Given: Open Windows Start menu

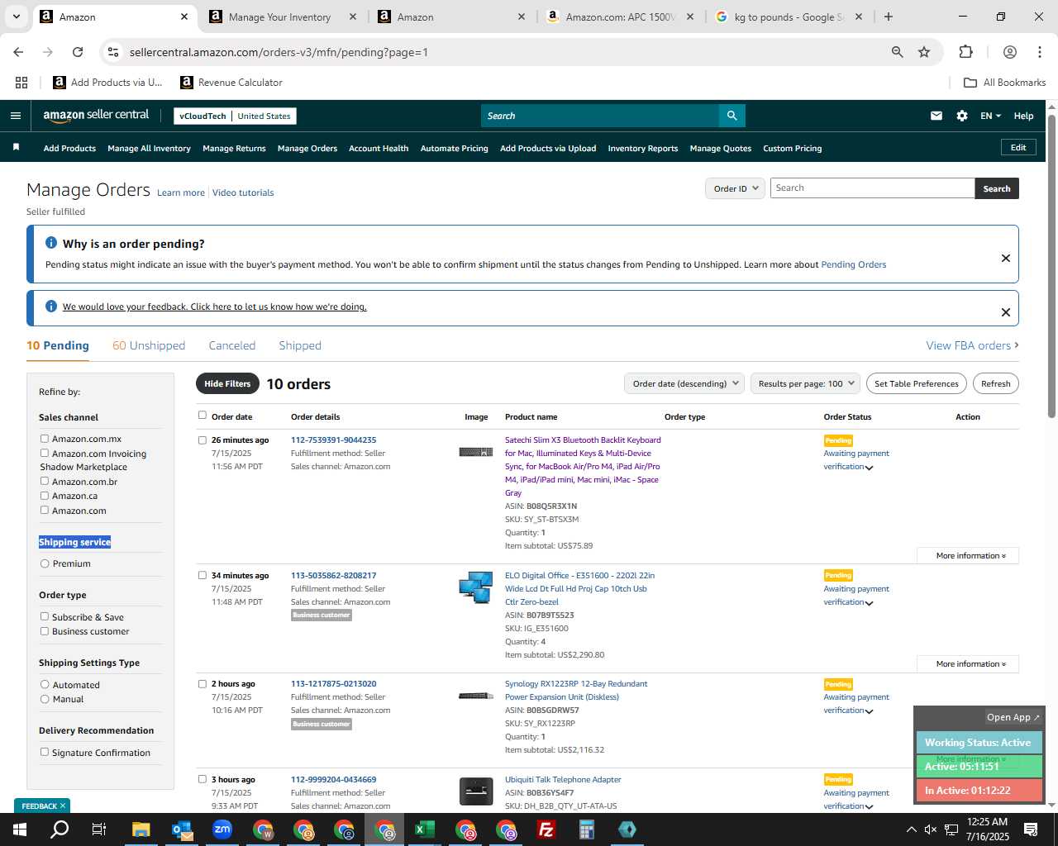Looking at the screenshot, I should coord(19,829).
